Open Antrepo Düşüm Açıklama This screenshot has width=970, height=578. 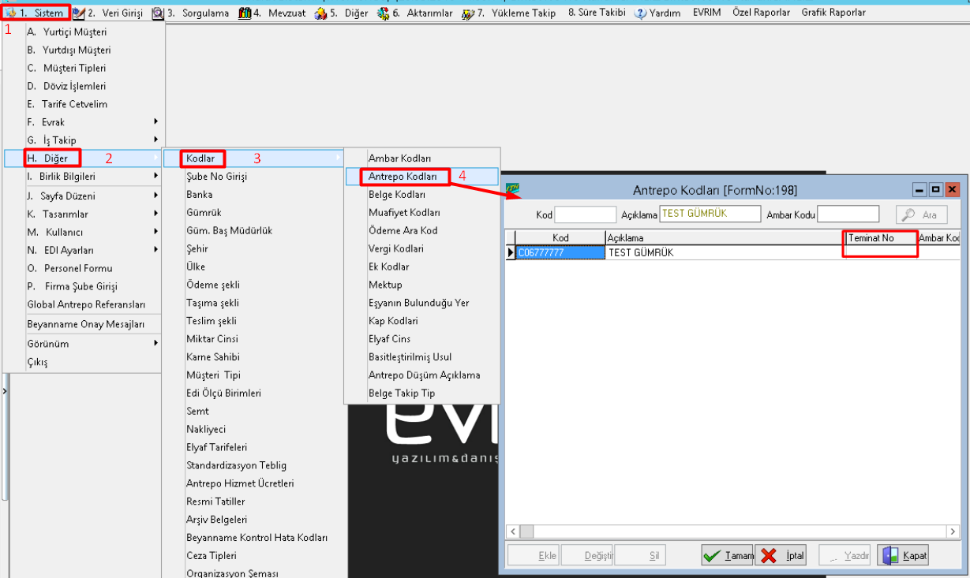(422, 375)
